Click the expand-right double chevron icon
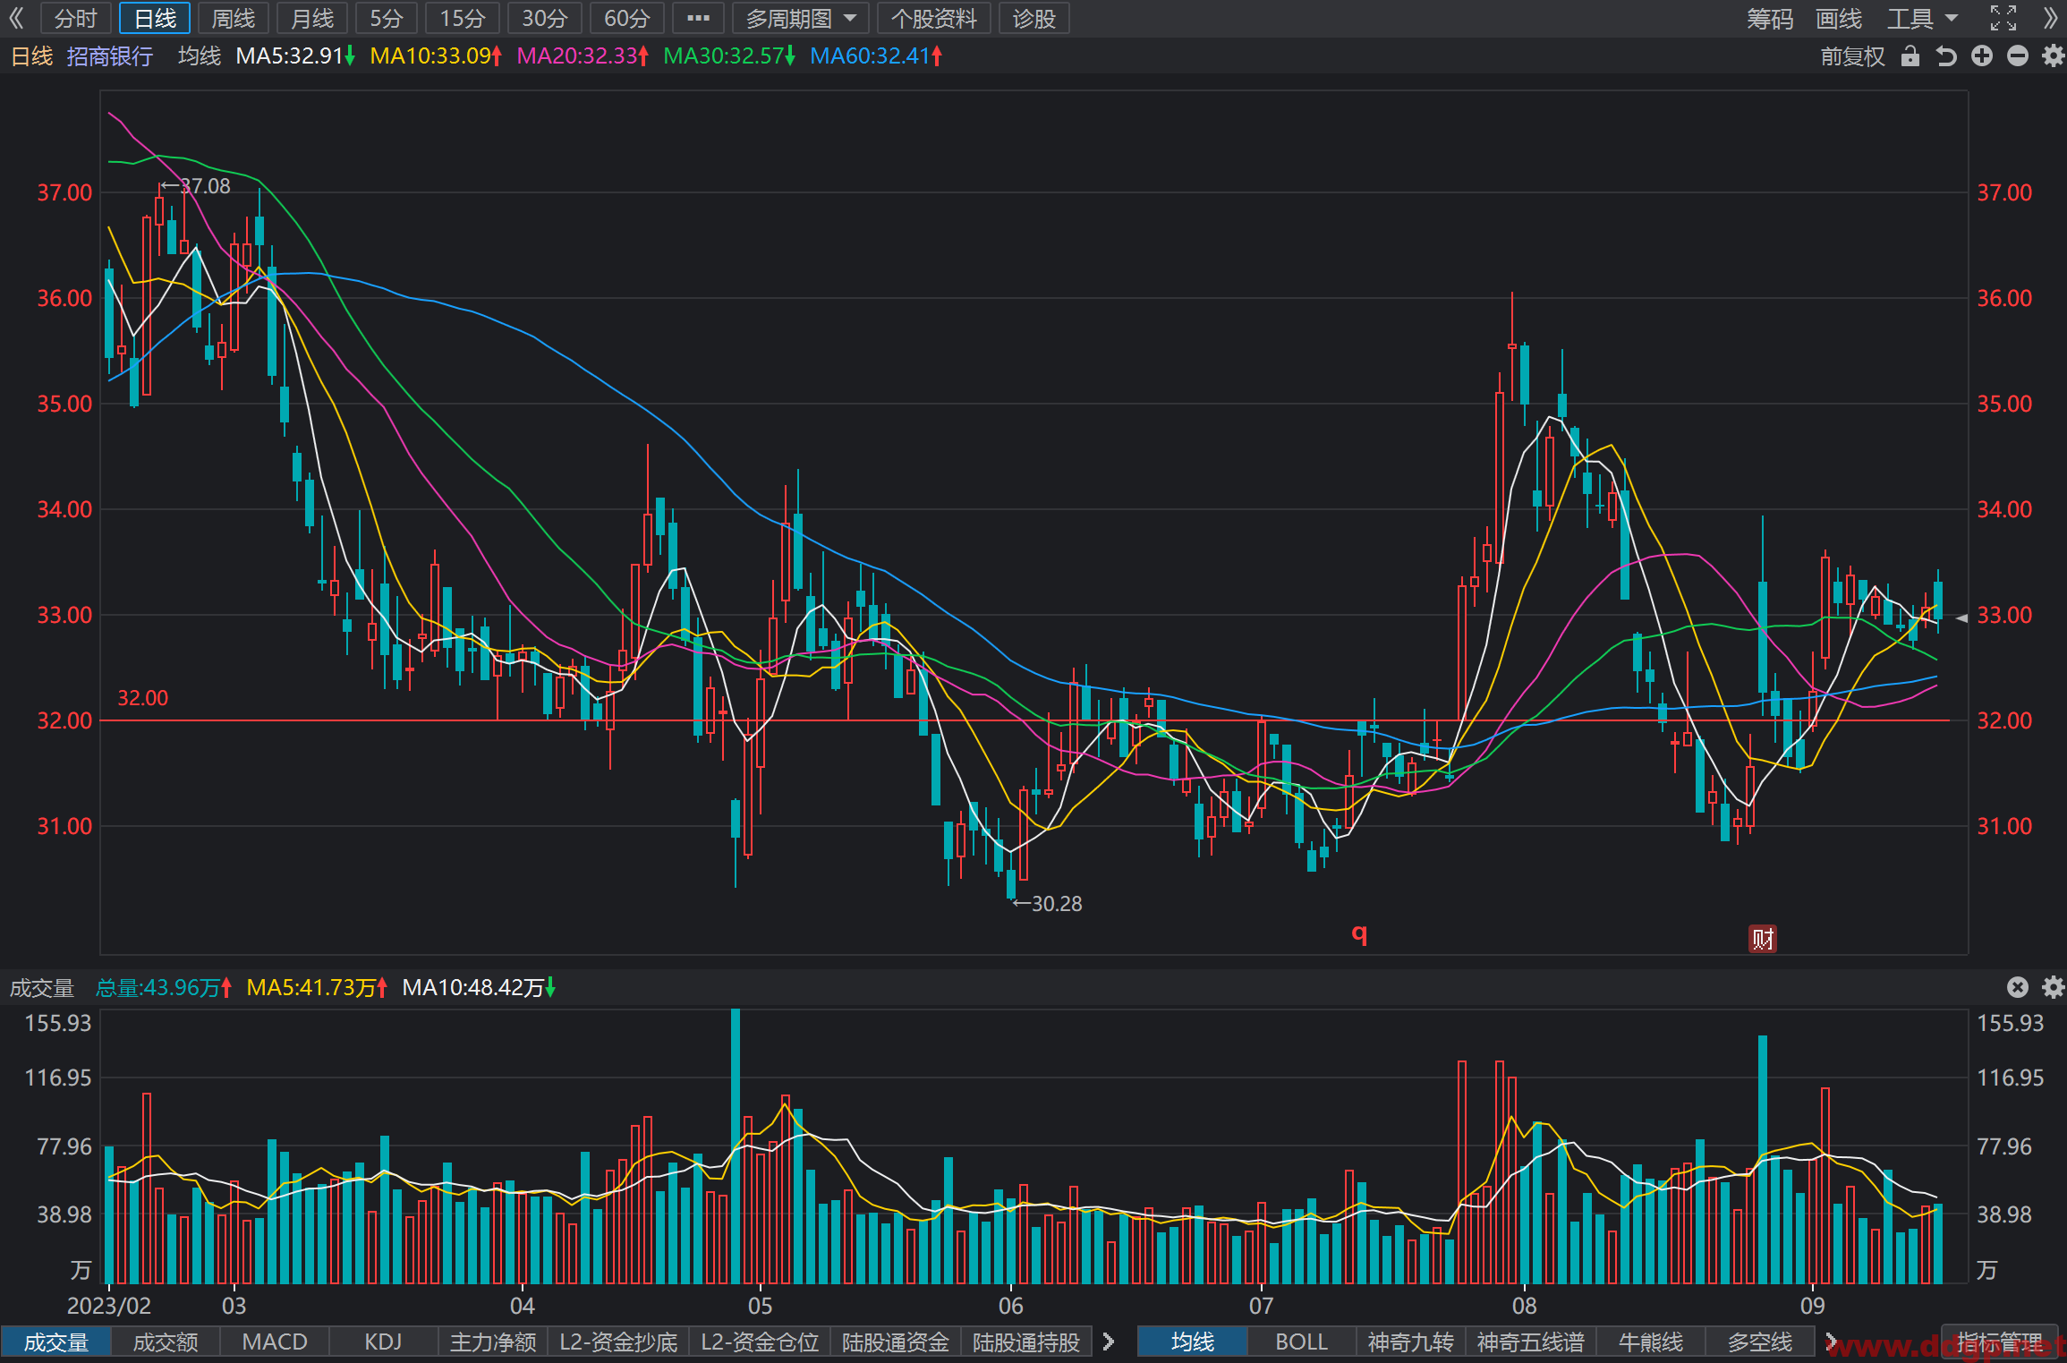 pos(2051,18)
